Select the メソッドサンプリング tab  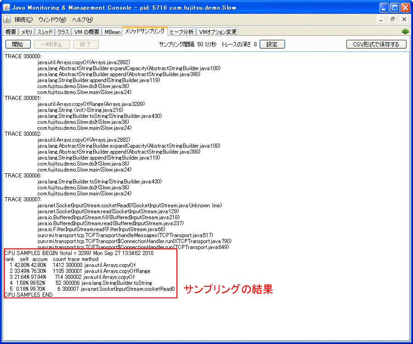coord(145,31)
